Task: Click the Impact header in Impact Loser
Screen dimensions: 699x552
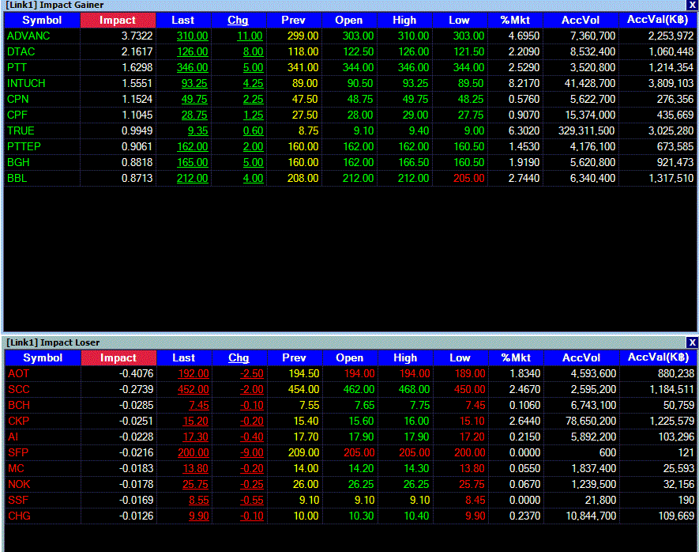Action: click(x=118, y=357)
